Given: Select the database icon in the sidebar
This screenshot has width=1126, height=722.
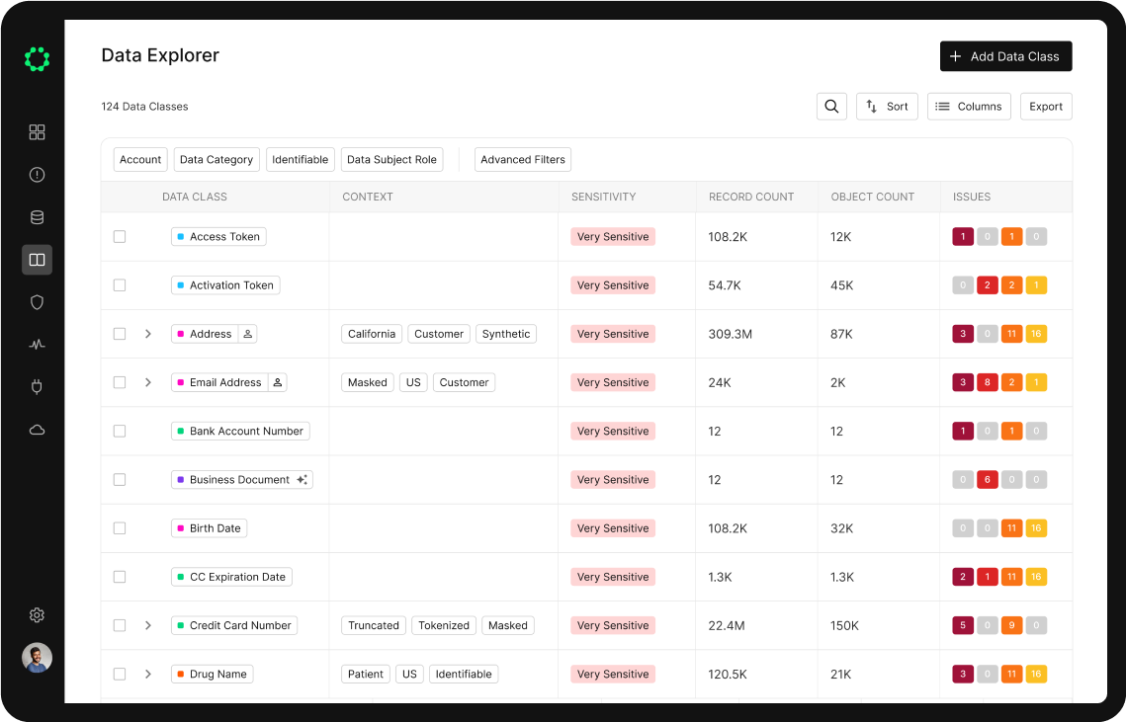Looking at the screenshot, I should click(37, 216).
